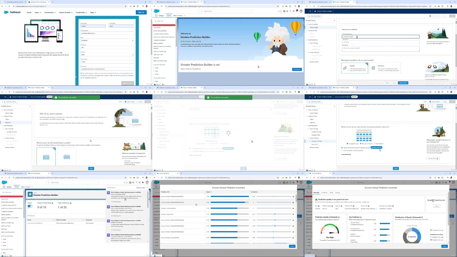Click info icon on first Account Owner predictor row

tap(293, 196)
